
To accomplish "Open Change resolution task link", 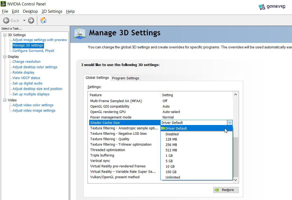I will click(26, 62).
